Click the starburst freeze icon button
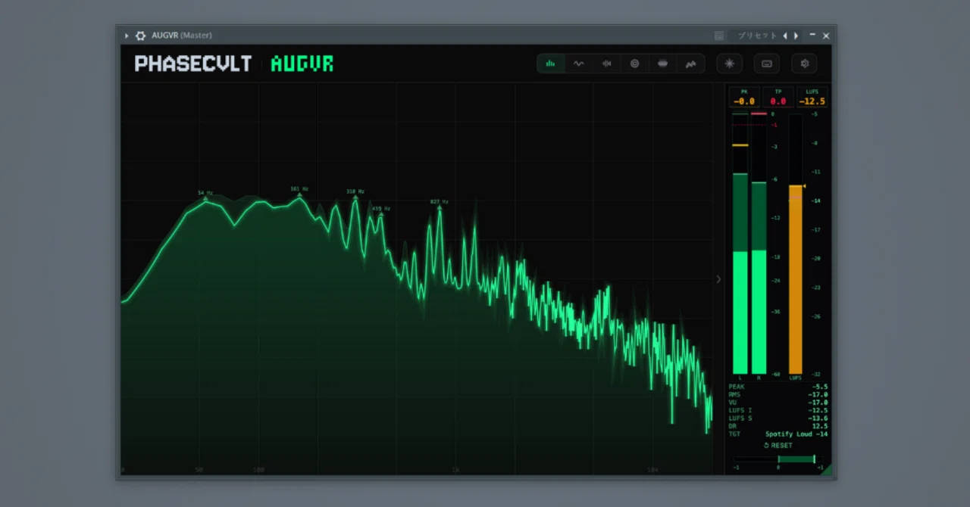The width and height of the screenshot is (970, 507). pos(730,64)
